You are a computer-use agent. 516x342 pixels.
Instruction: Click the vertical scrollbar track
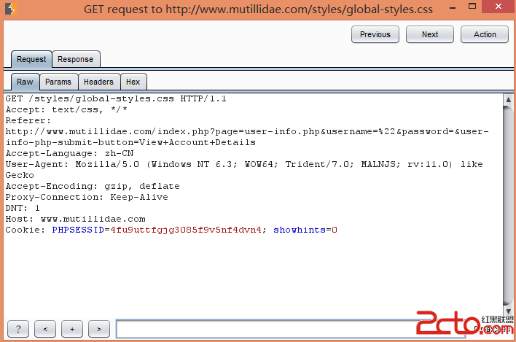pyautogui.click(x=508, y=206)
